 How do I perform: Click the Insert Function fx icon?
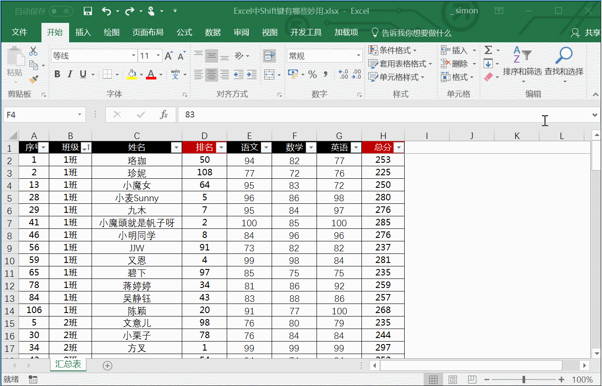[x=163, y=114]
